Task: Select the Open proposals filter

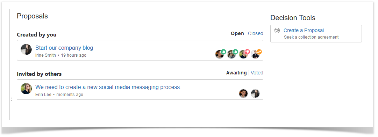Action: pyautogui.click(x=237, y=33)
